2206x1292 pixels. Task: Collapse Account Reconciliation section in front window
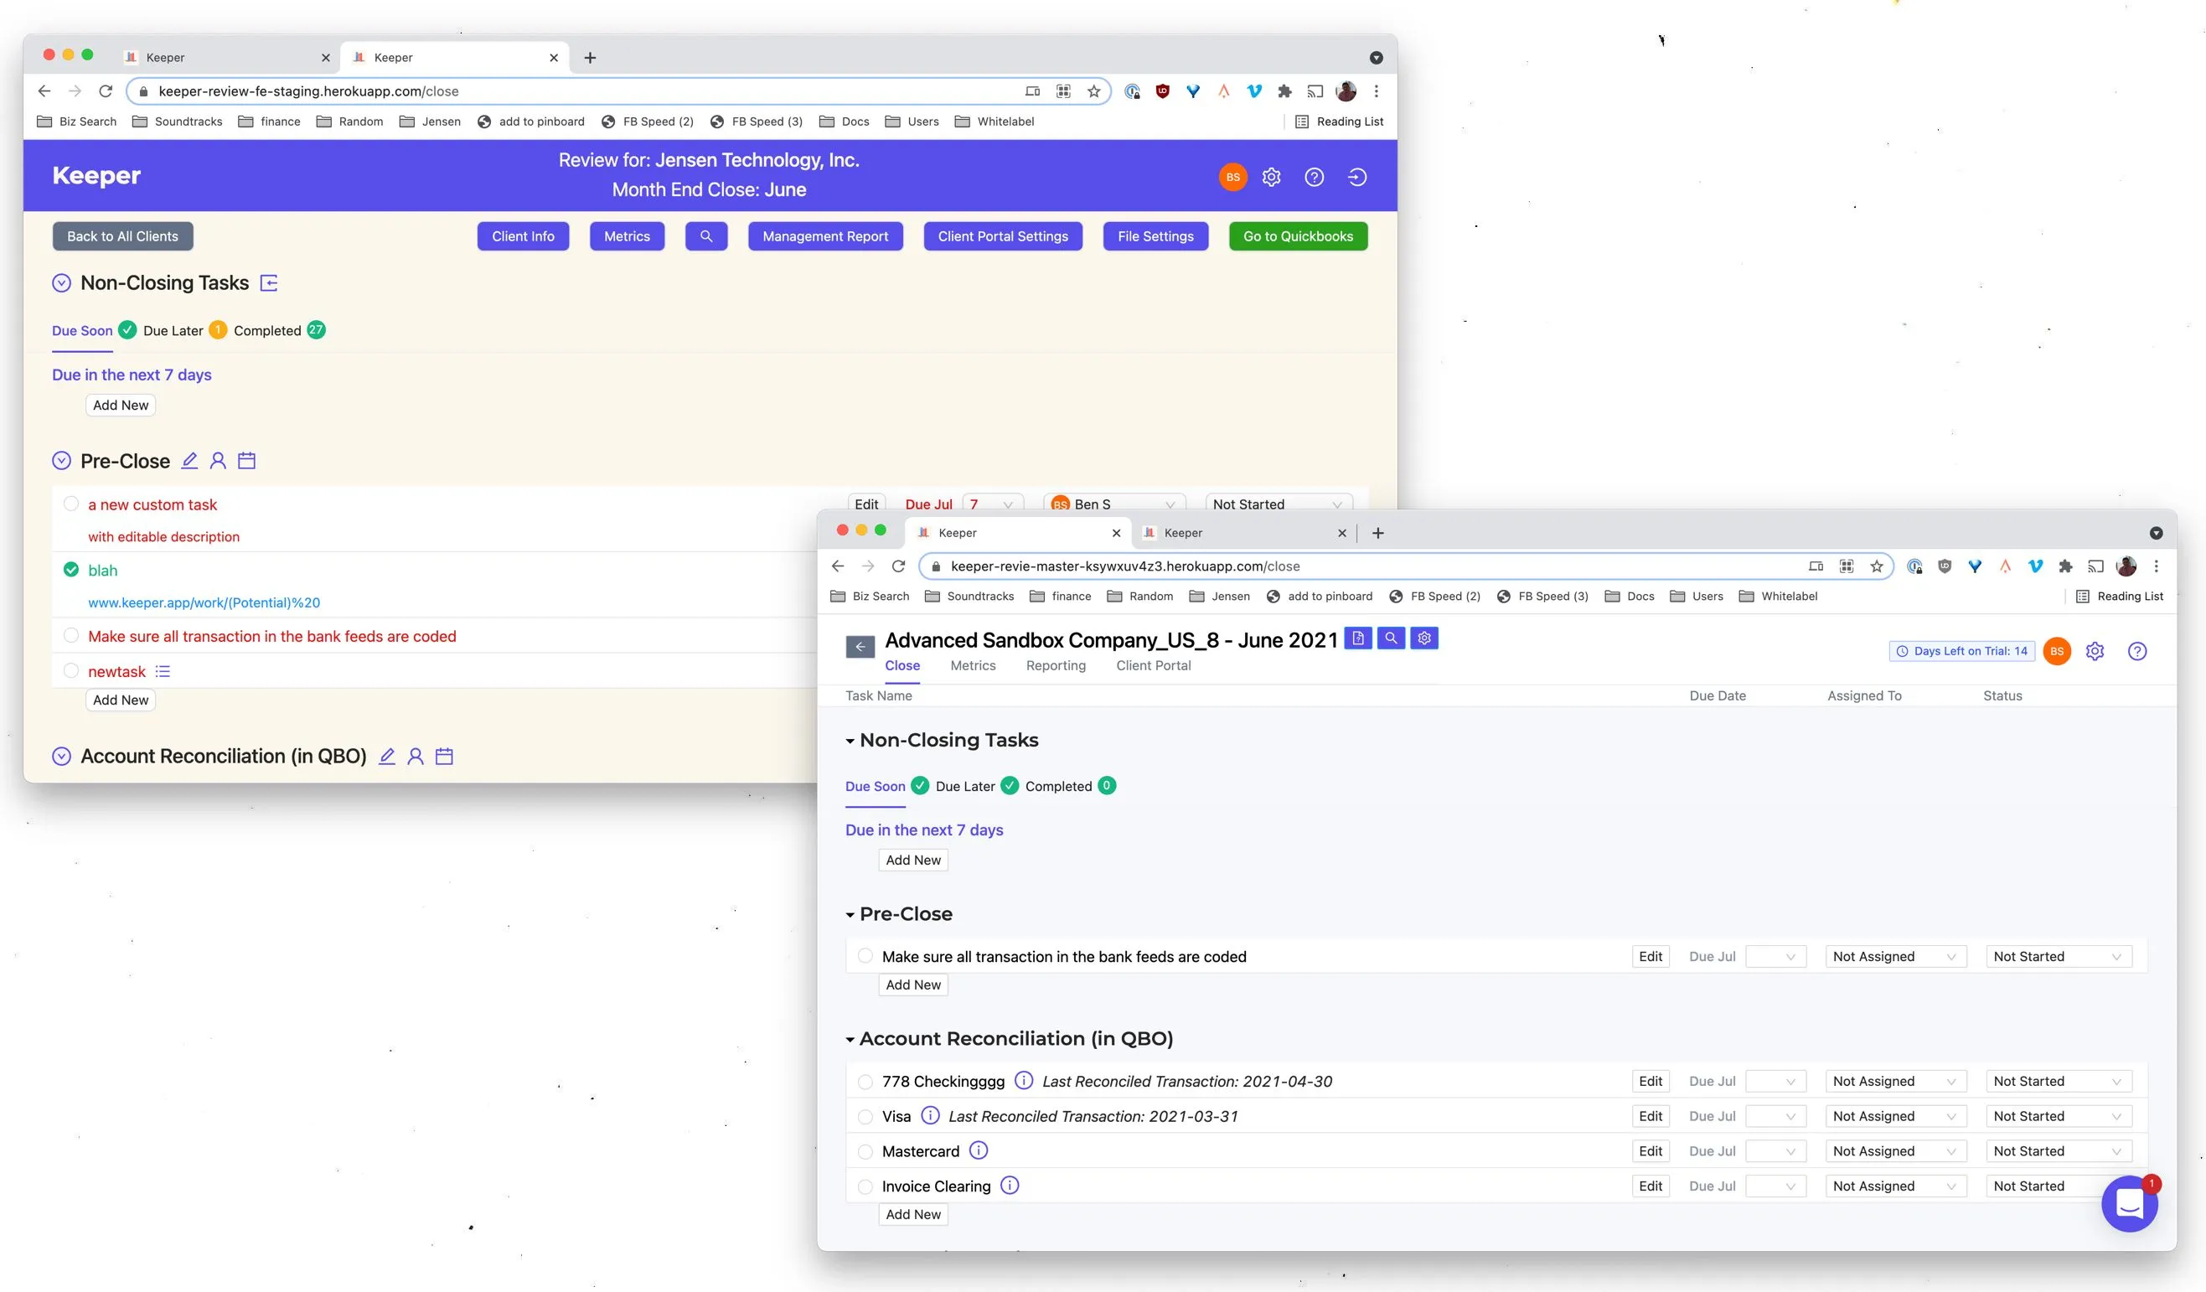coord(849,1040)
